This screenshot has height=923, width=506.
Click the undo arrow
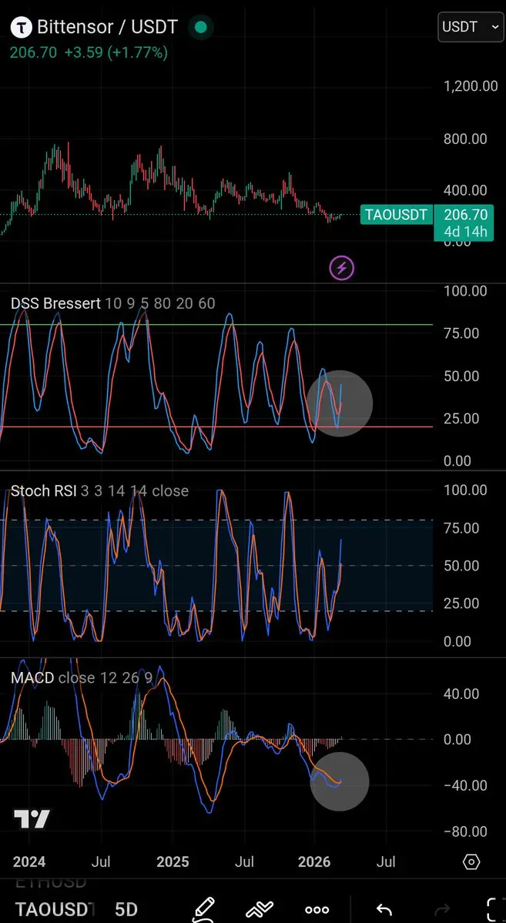[x=384, y=910]
